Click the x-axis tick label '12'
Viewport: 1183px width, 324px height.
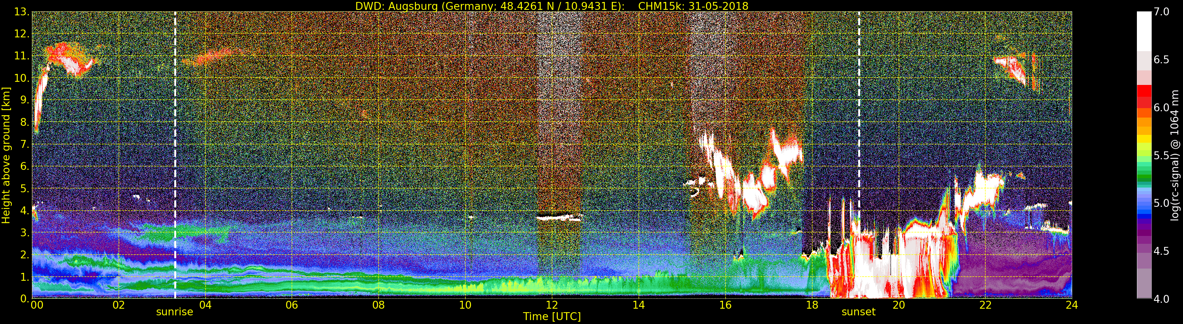point(552,305)
